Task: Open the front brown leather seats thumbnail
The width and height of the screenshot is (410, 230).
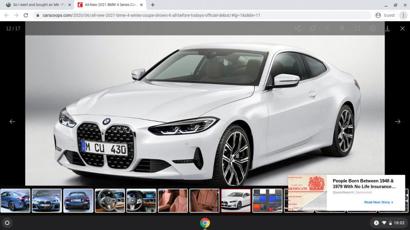Action: [x=173, y=201]
